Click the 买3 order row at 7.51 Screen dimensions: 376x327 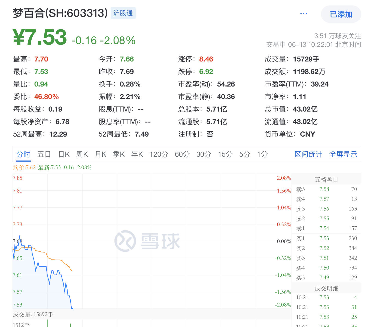[326, 258]
